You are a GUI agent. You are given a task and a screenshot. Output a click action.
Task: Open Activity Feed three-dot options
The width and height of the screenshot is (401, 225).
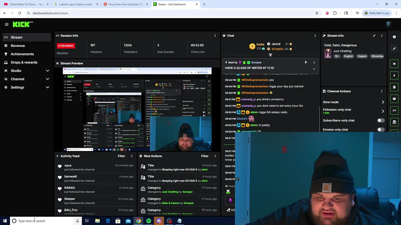pyautogui.click(x=132, y=156)
